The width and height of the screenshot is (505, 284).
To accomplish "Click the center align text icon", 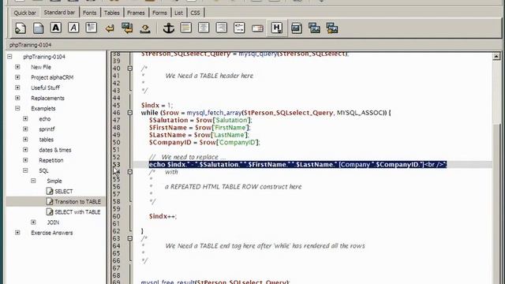I will point(204,28).
